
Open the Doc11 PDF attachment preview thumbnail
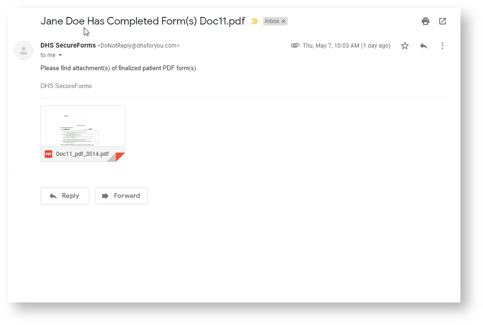coord(83,126)
